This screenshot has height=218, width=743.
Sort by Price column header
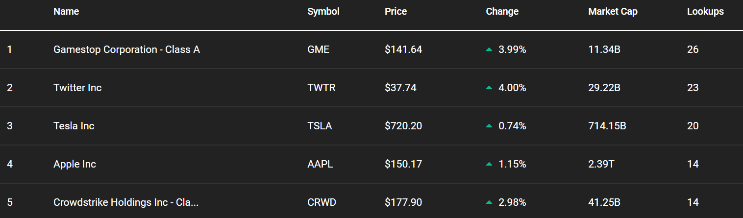coord(396,11)
